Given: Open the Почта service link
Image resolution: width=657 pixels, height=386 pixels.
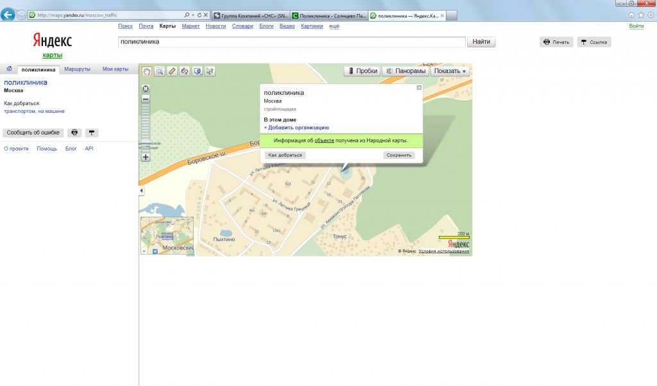Looking at the screenshot, I should 146,26.
